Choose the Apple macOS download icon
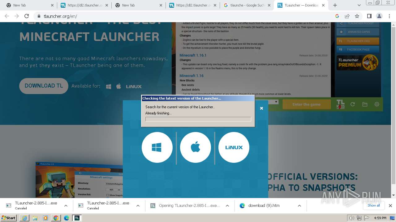396x222 pixels. (x=196, y=147)
